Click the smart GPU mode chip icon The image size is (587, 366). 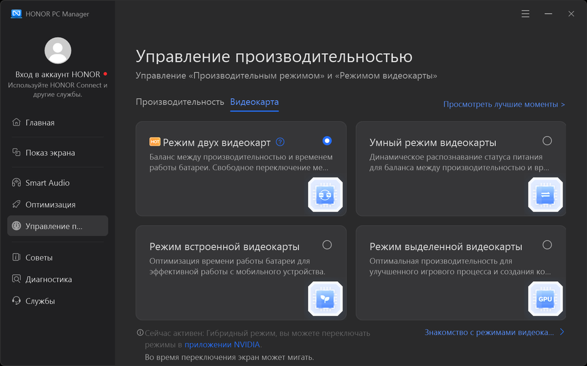(x=545, y=195)
